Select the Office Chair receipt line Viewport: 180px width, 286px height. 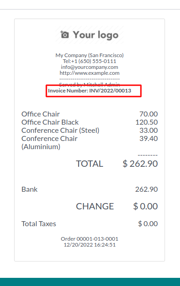click(x=90, y=114)
